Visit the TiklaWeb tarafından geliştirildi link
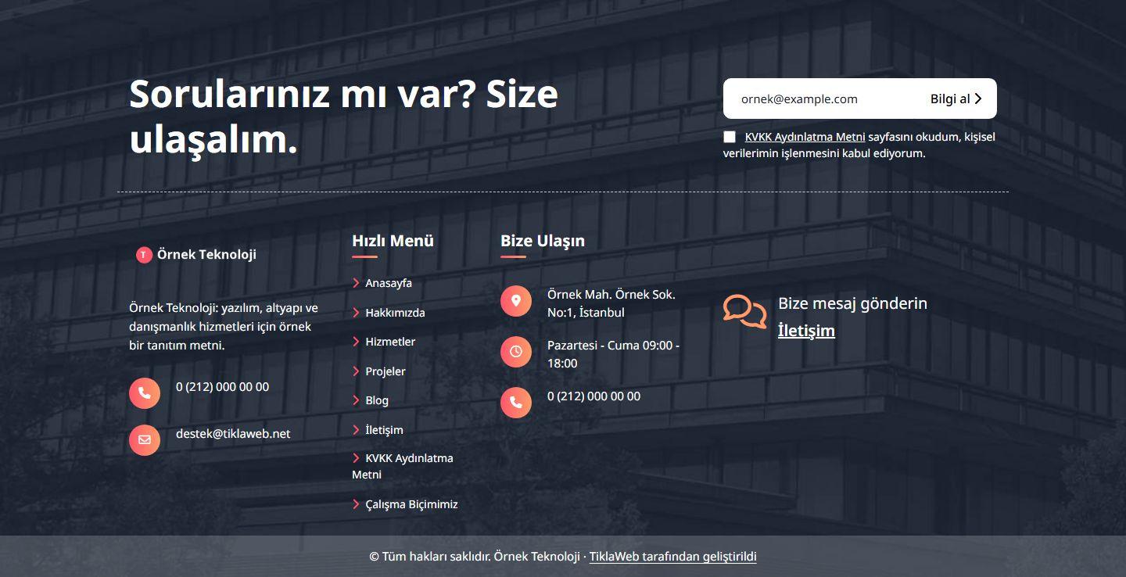 pos(672,557)
